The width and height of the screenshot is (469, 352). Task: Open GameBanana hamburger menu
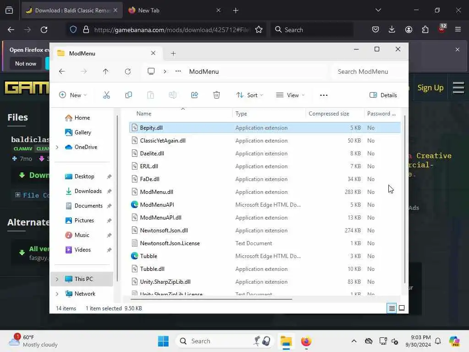tap(458, 88)
